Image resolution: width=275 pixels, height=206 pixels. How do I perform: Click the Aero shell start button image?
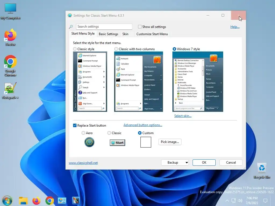point(89,142)
